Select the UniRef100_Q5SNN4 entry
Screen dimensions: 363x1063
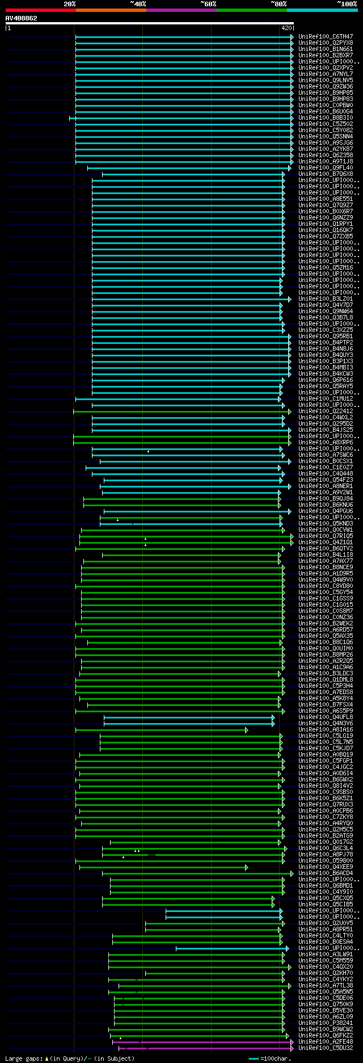[326, 137]
